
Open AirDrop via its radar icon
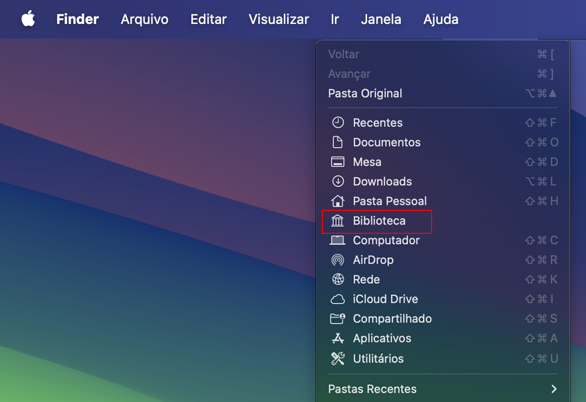tap(338, 259)
